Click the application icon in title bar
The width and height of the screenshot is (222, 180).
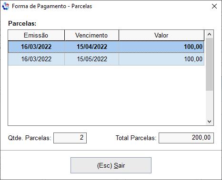click(x=6, y=6)
